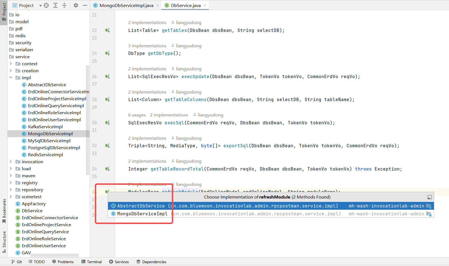Hide the Project tool window

click(85, 5)
